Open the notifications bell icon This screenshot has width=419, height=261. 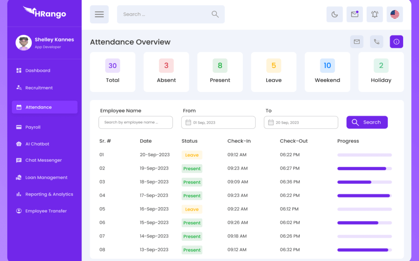[x=375, y=14]
